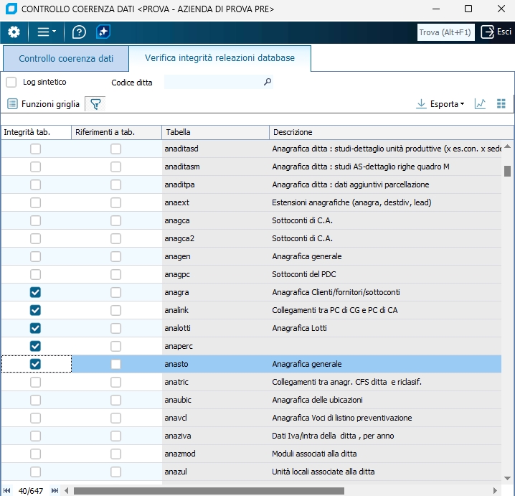Open the hamburger menu dropdown
The width and height of the screenshot is (515, 496).
47,32
